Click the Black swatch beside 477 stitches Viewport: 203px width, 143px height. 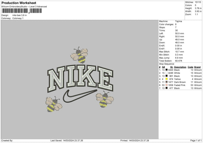(166, 88)
